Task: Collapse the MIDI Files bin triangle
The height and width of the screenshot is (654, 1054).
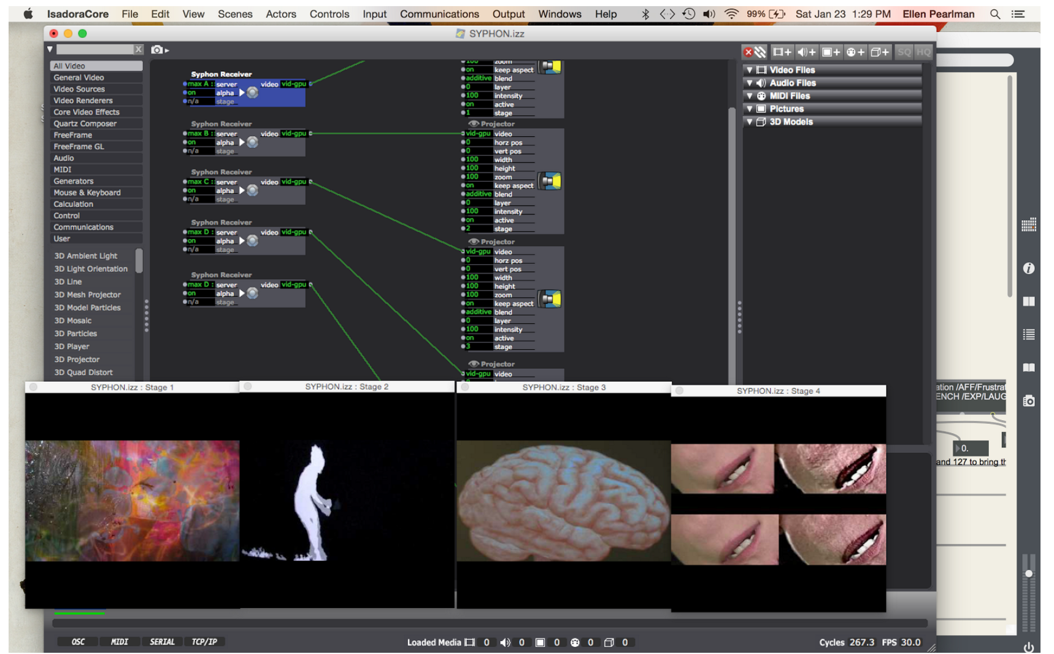Action: click(x=749, y=96)
